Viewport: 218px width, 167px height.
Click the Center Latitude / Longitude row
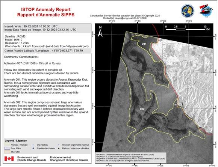click(47, 51)
